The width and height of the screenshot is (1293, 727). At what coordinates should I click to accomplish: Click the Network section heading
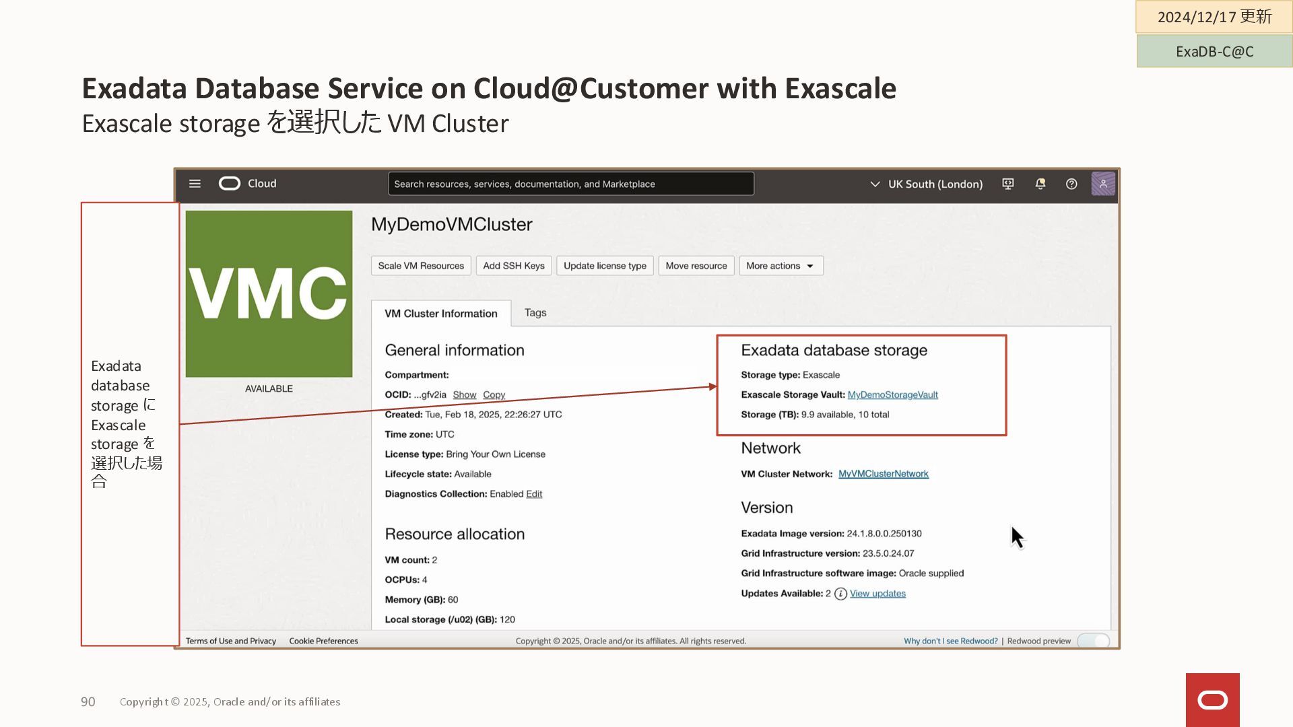click(770, 448)
